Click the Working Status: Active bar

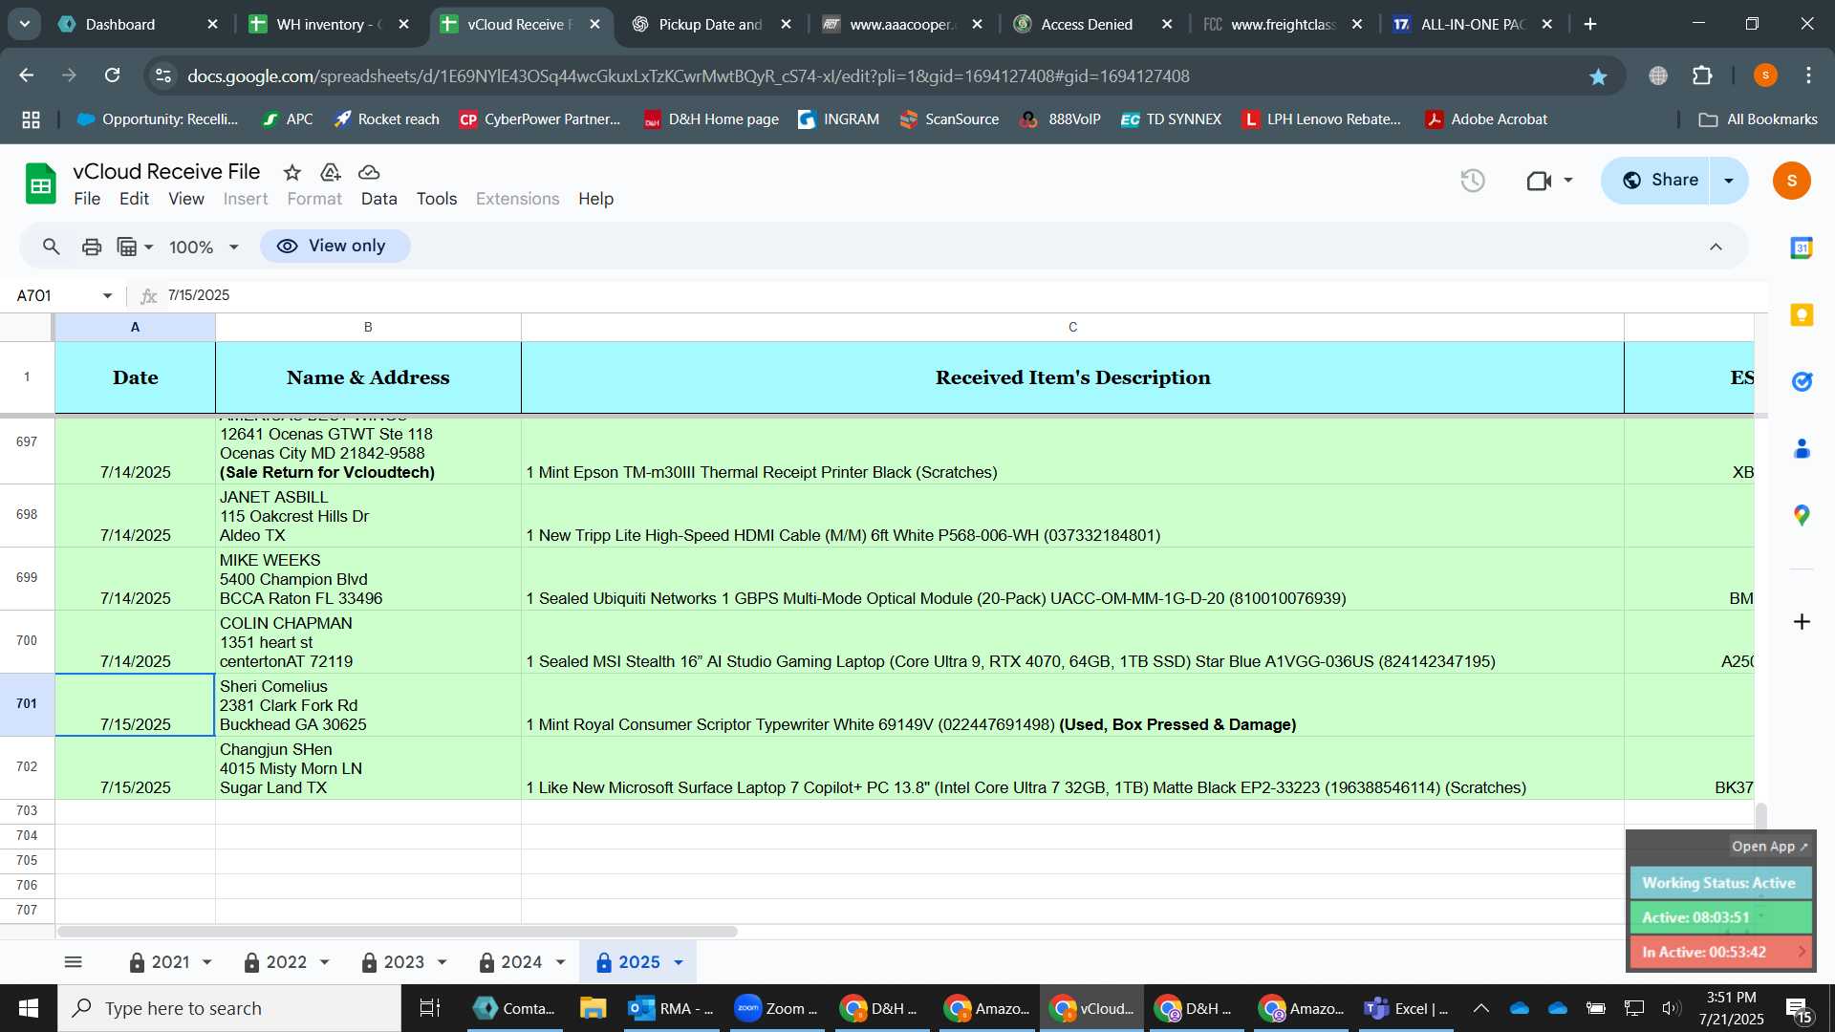[1720, 883]
